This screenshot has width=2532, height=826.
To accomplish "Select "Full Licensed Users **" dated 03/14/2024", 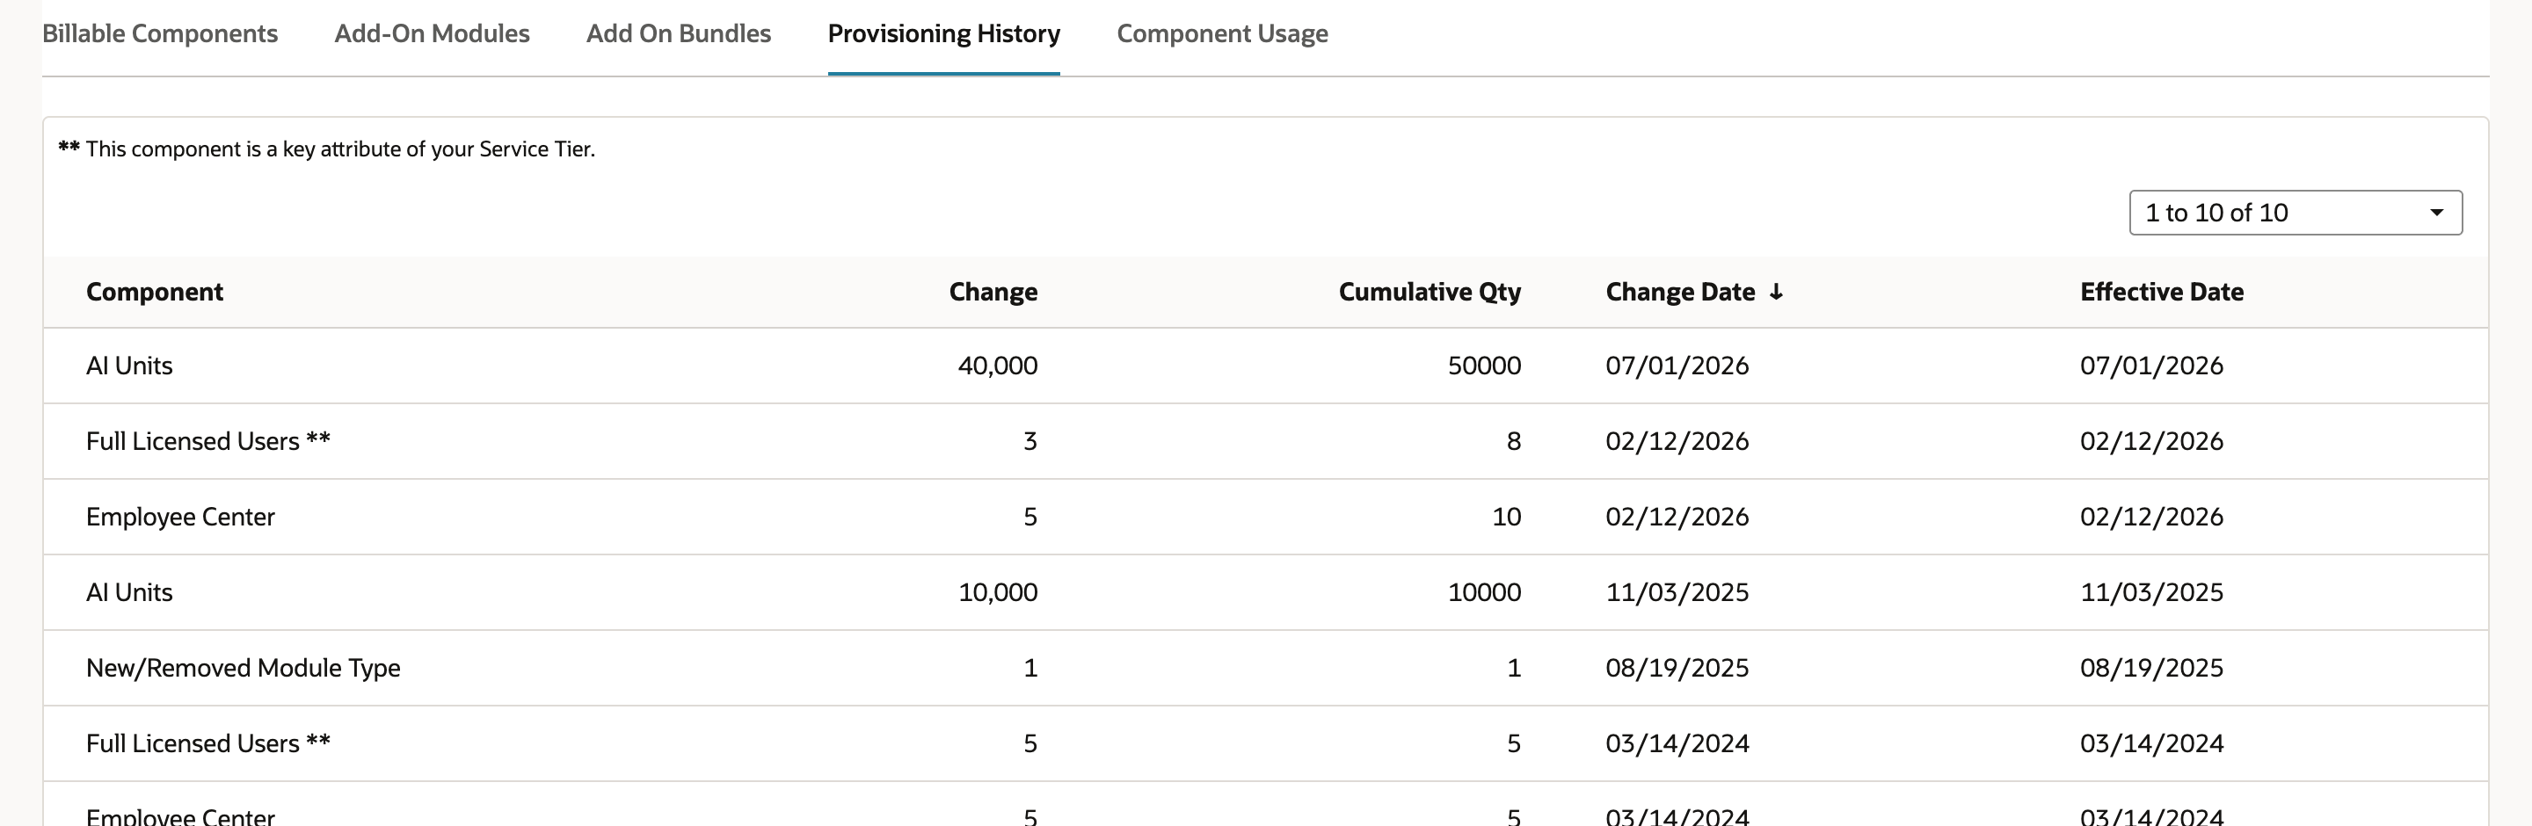I will point(207,743).
